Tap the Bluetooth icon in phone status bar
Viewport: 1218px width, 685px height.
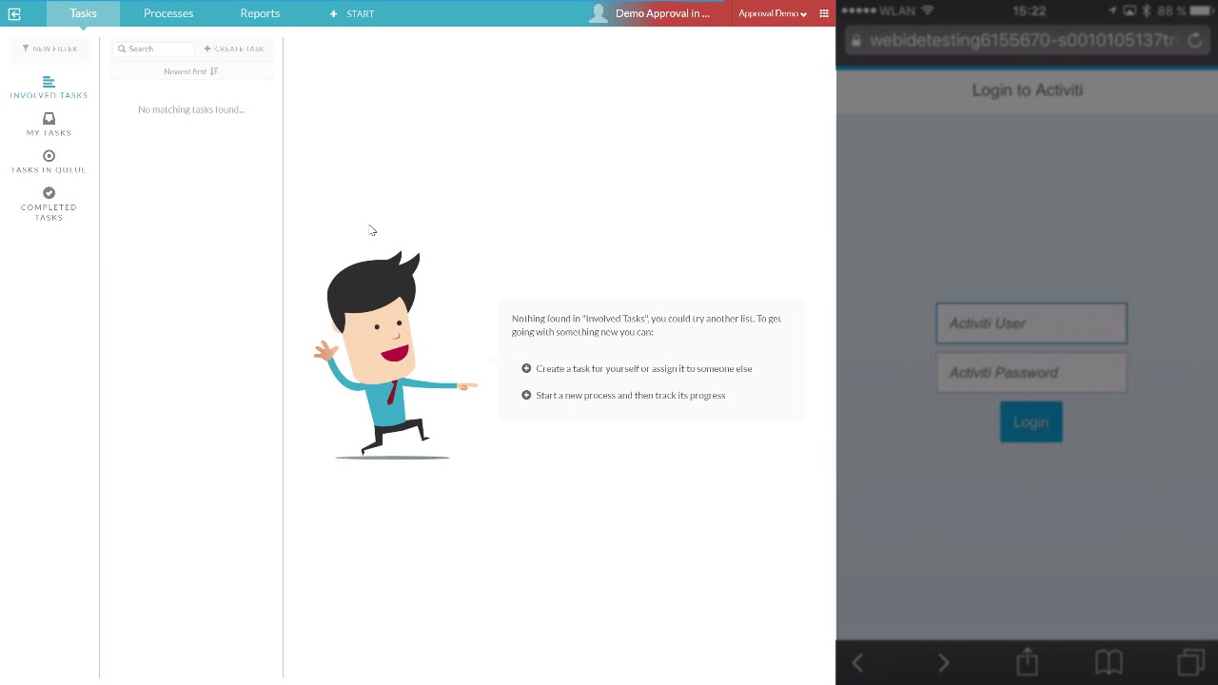(x=1147, y=11)
